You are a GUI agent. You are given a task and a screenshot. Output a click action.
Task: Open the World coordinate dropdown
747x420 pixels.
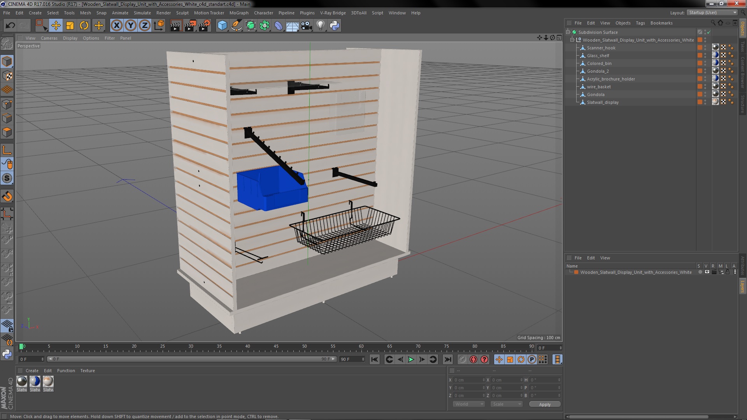469,404
